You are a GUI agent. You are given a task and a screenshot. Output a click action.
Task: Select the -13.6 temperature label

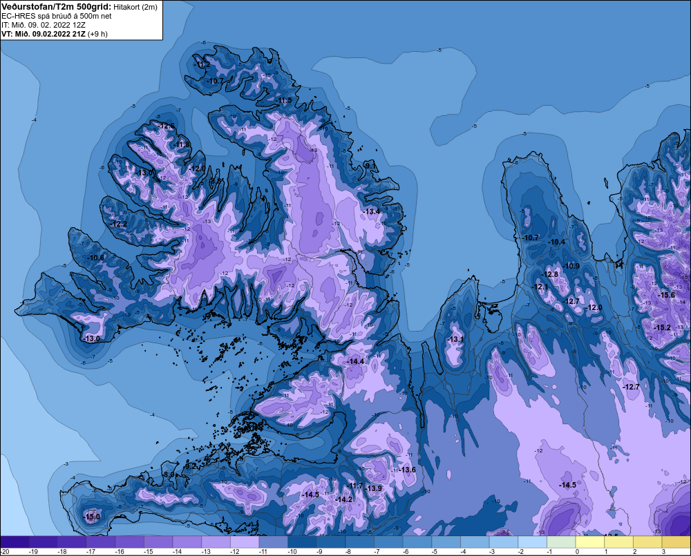click(408, 470)
